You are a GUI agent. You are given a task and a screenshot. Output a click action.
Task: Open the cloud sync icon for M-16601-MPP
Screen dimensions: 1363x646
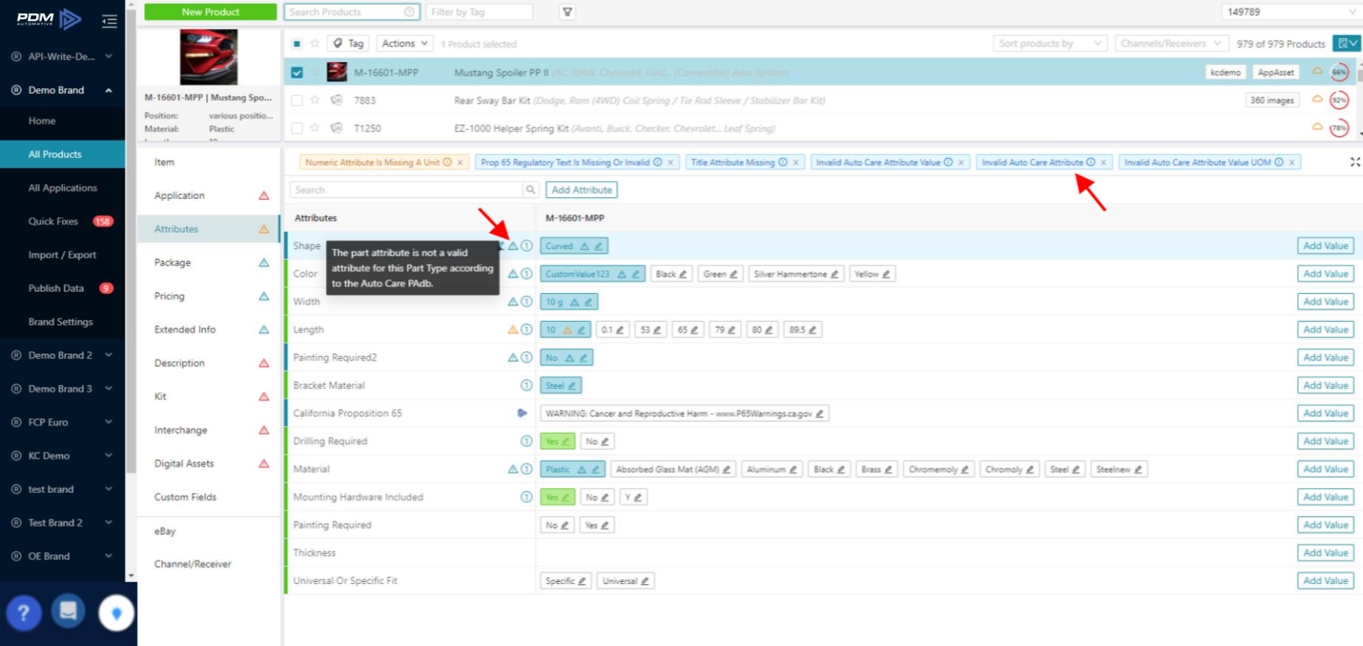pos(1317,71)
